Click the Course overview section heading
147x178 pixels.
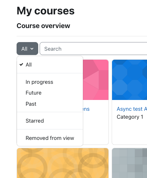click(x=43, y=26)
